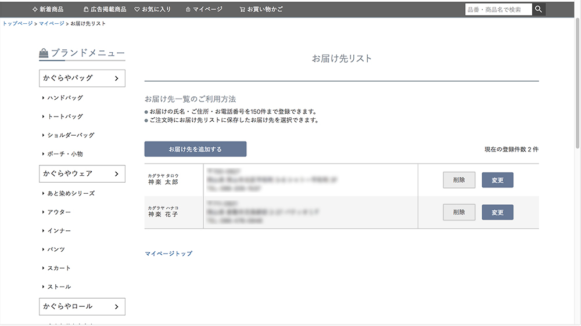Expand かぐらやウェア category
Viewport: 581px width, 326px height.
click(x=82, y=173)
